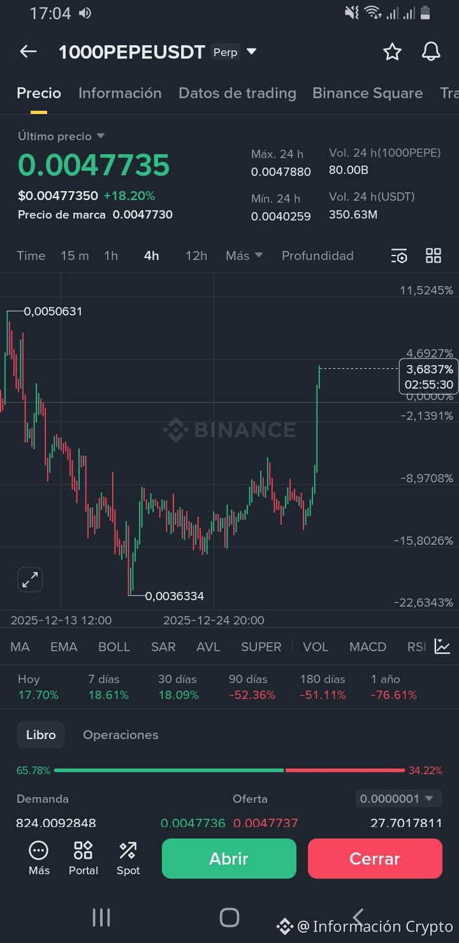Open chart settings icon next to Profundidad
This screenshot has width=459, height=943.
398,256
